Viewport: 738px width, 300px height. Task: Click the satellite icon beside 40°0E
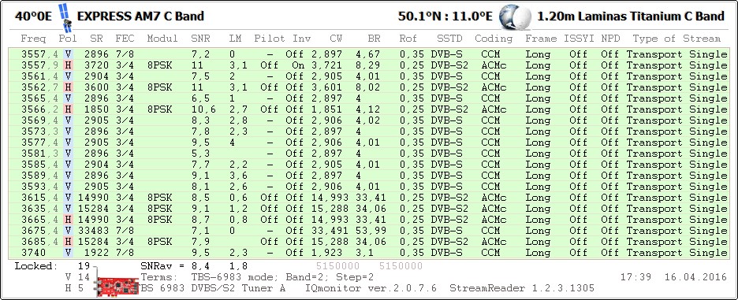coord(65,18)
